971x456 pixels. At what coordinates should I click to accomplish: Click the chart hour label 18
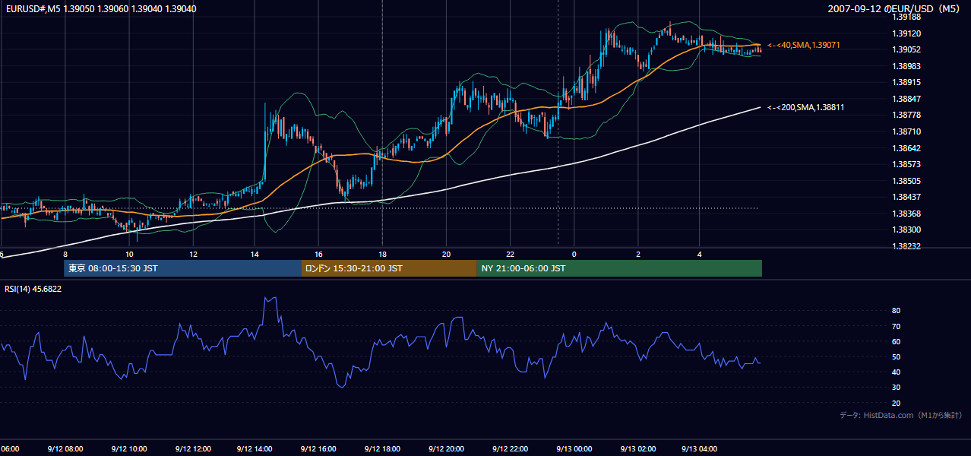coord(383,255)
